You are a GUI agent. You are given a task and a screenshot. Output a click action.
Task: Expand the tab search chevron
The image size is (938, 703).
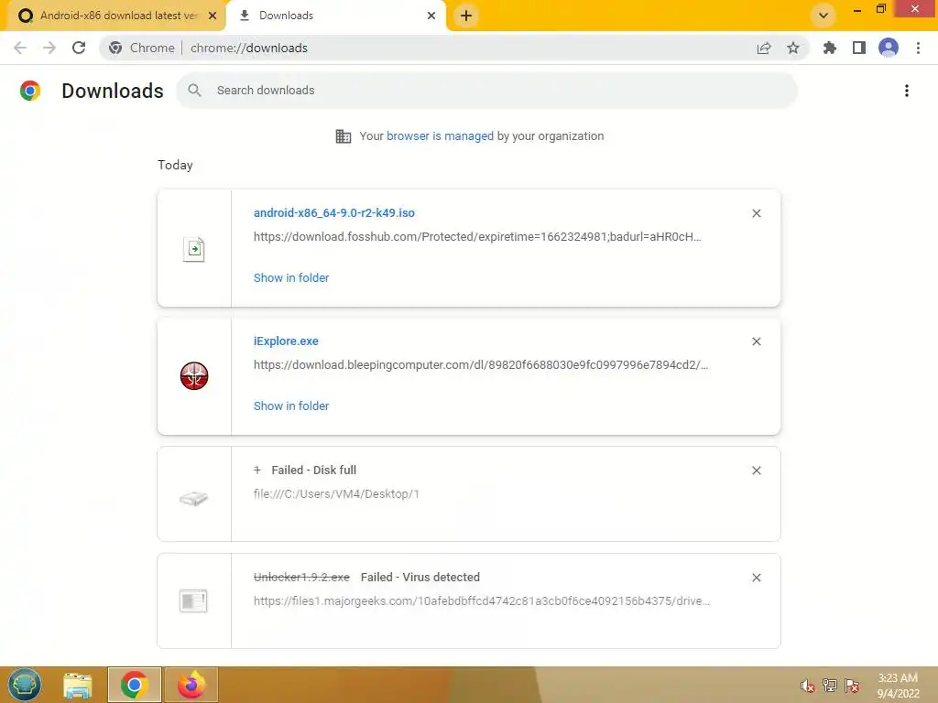coord(823,16)
